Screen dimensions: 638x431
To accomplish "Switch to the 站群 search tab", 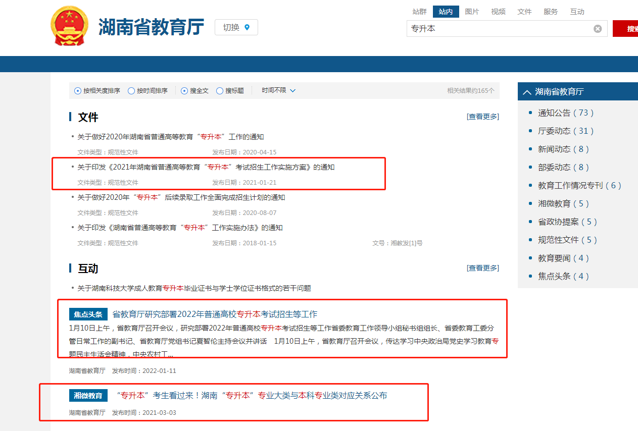I will tap(419, 12).
